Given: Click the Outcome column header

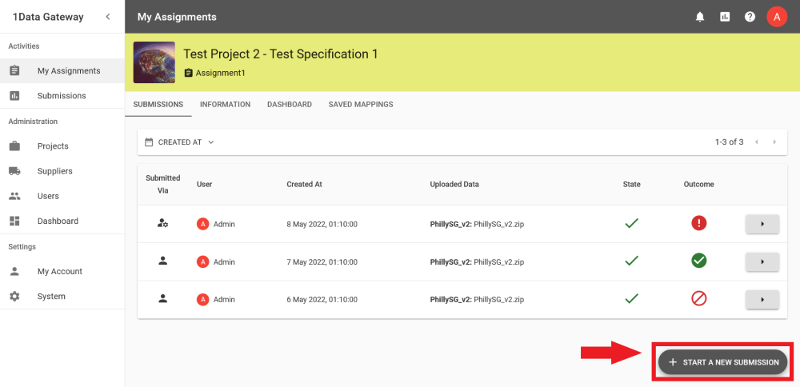Looking at the screenshot, I should (x=698, y=185).
